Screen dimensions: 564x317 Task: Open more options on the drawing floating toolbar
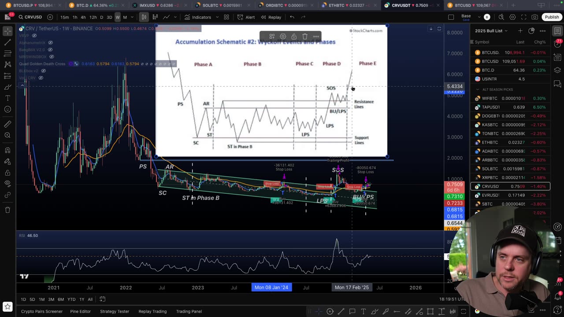click(x=316, y=37)
